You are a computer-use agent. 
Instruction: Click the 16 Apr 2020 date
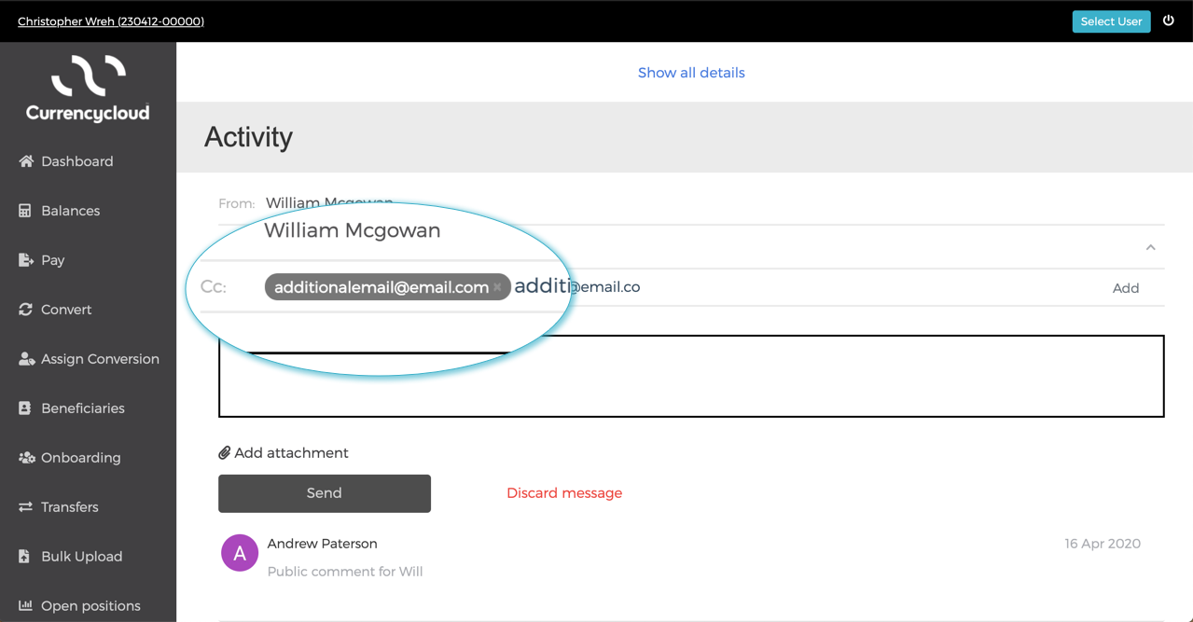1103,544
